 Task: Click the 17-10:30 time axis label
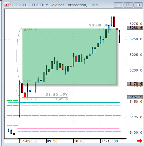[x=109, y=141]
